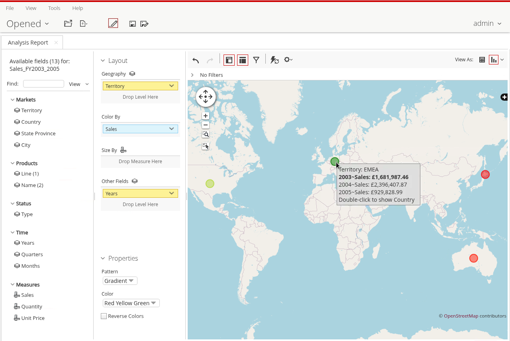This screenshot has width=510, height=341.
Task: Open the Red Yellow Green color dropdown
Action: [131, 303]
